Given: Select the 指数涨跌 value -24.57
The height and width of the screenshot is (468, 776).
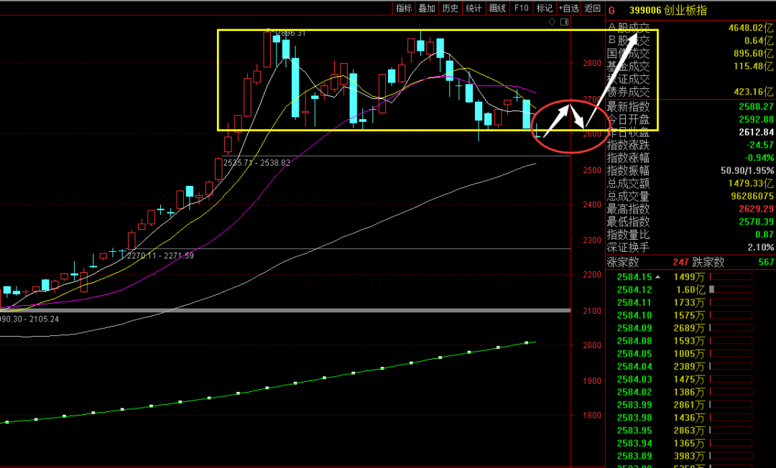Looking at the screenshot, I should click(759, 145).
